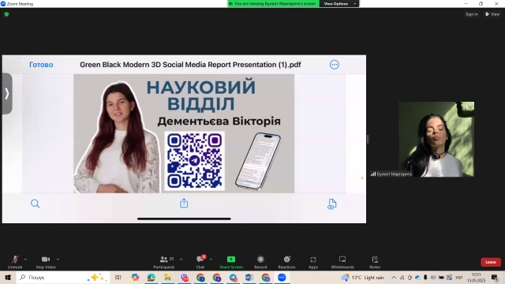Click Sign in at top right
The height and width of the screenshot is (284, 505).
[472, 14]
